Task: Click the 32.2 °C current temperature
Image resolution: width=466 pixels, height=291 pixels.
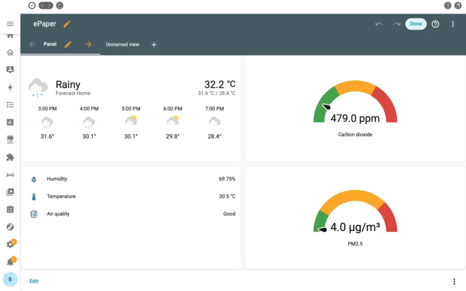Action: (x=220, y=84)
